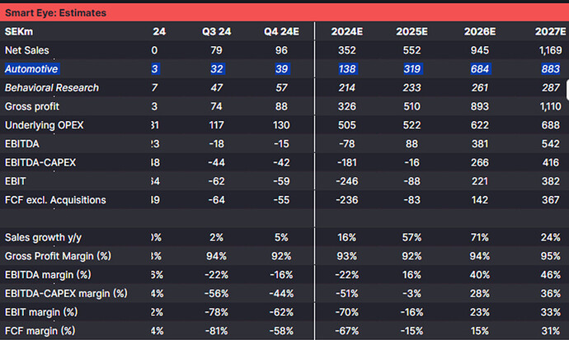
Task: Click the 2027E column header
Action: click(x=550, y=32)
